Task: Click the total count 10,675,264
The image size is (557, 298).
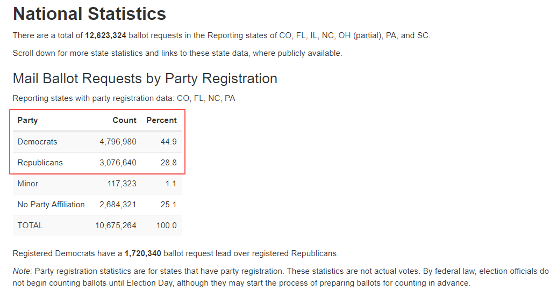Action: coord(116,226)
